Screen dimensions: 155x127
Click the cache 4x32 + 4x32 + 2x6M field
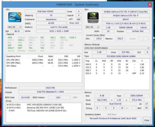(x=59, y=31)
